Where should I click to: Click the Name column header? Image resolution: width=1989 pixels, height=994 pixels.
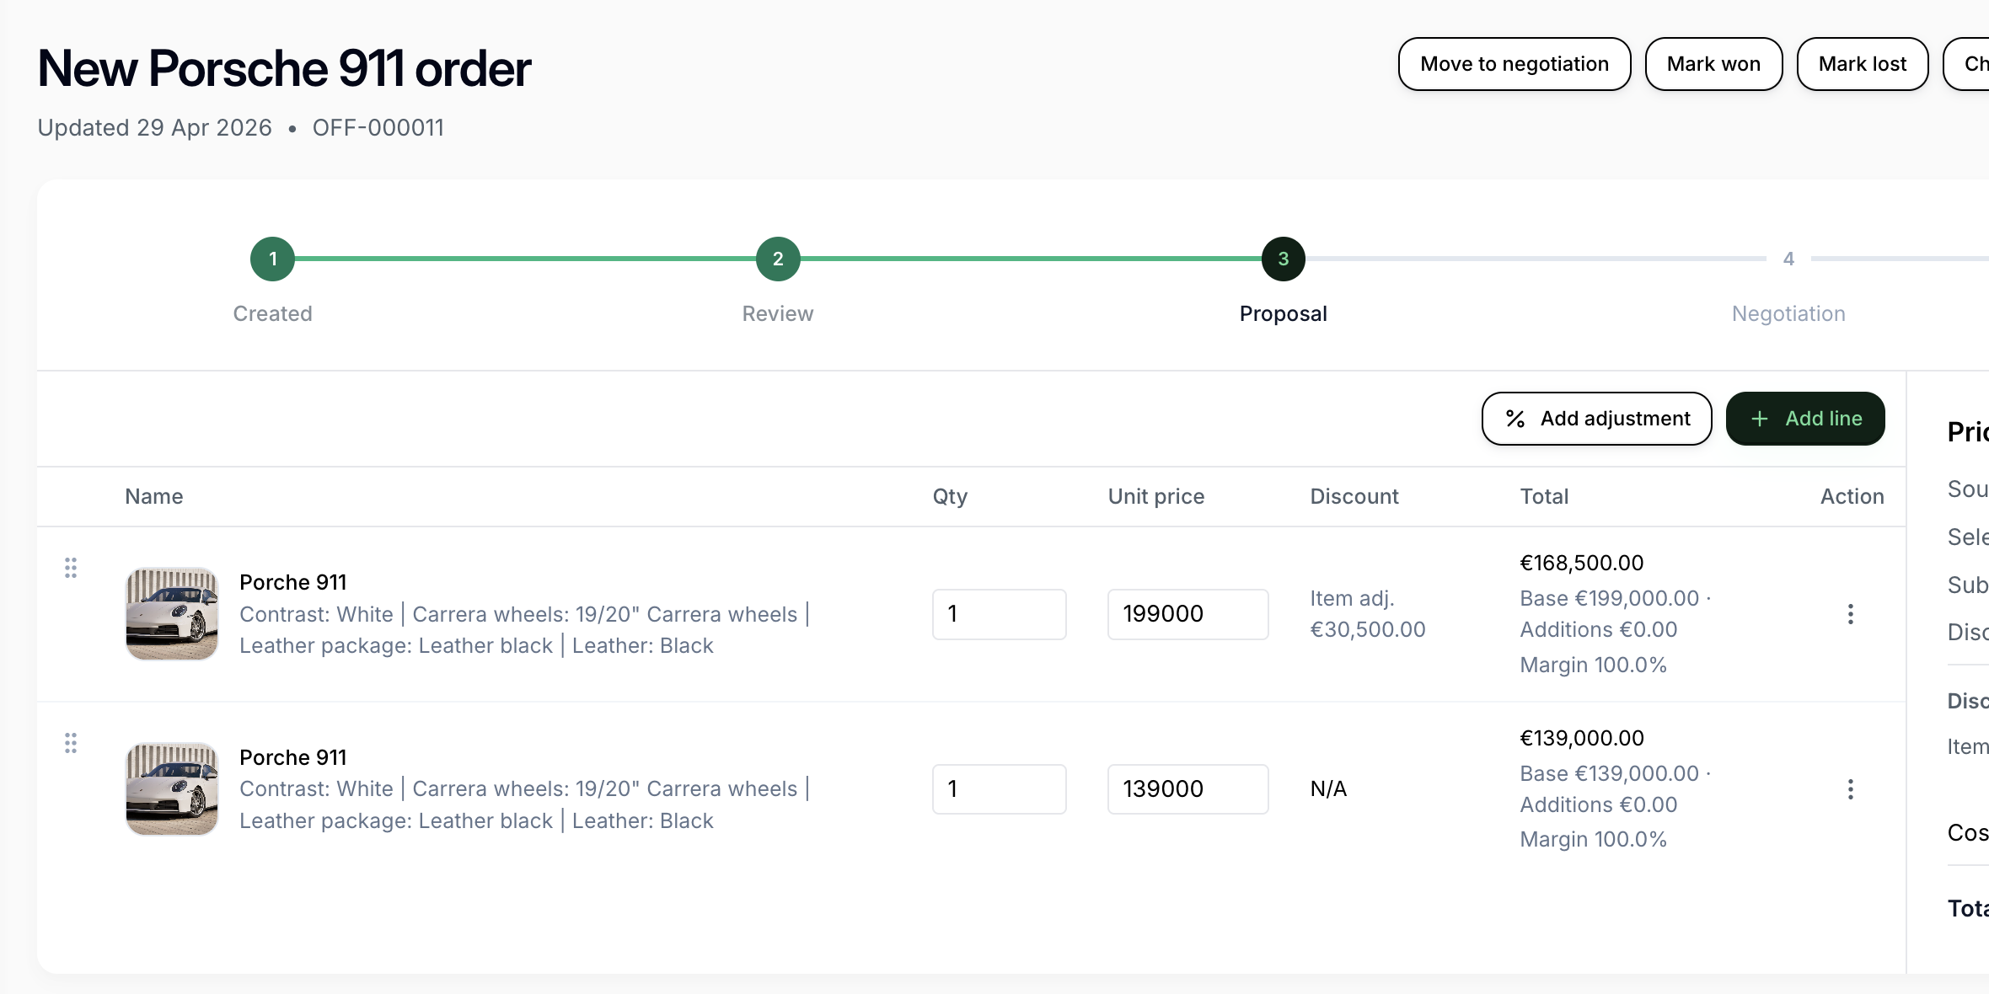(x=154, y=497)
